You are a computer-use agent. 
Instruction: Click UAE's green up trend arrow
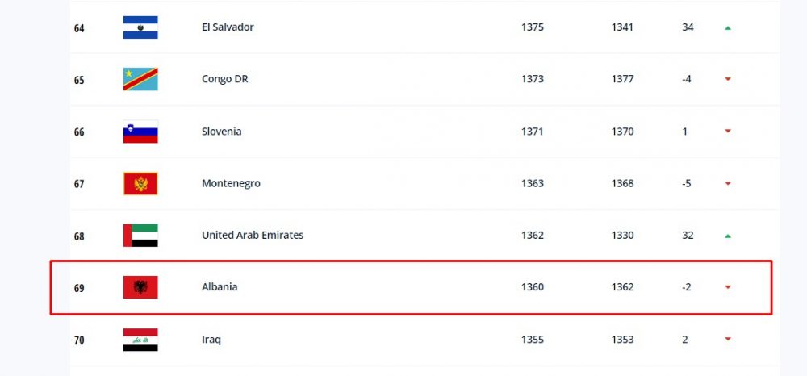pyautogui.click(x=728, y=236)
